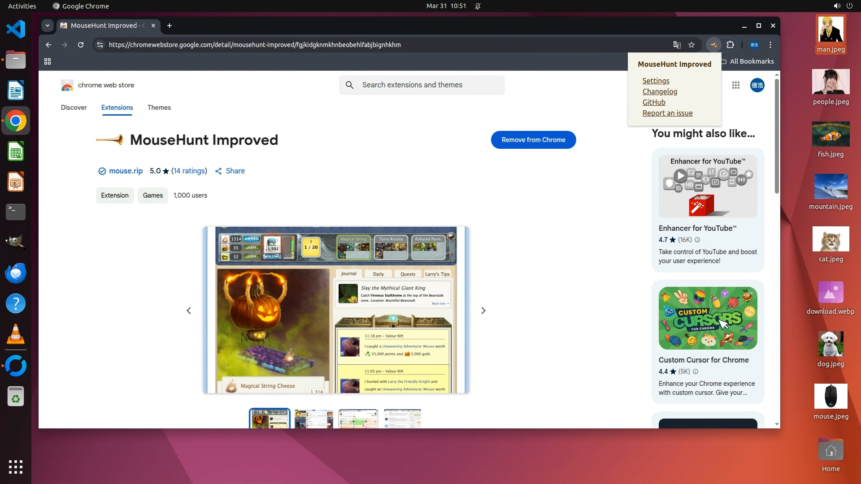Switch to the Themes tab
The image size is (861, 484).
pos(159,108)
